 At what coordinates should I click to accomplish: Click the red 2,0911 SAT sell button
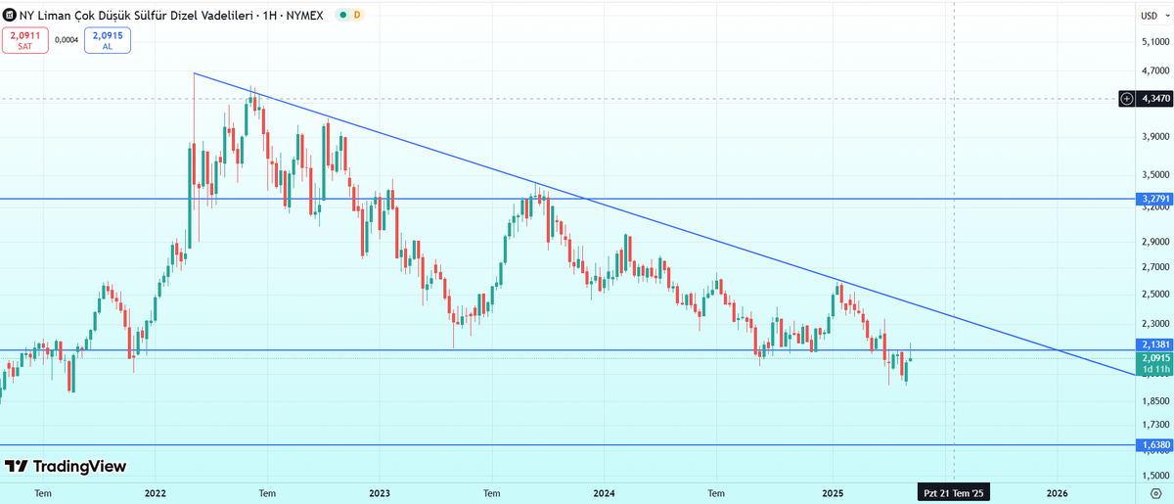point(25,40)
